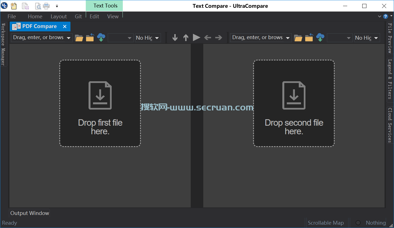The width and height of the screenshot is (394, 228).
Task: Go to previous difference with up arrow
Action: 186,37
